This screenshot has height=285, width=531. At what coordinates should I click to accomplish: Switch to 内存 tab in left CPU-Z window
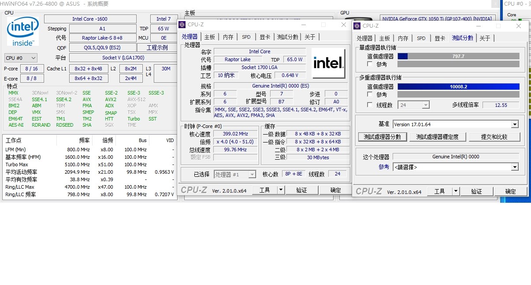(x=228, y=37)
